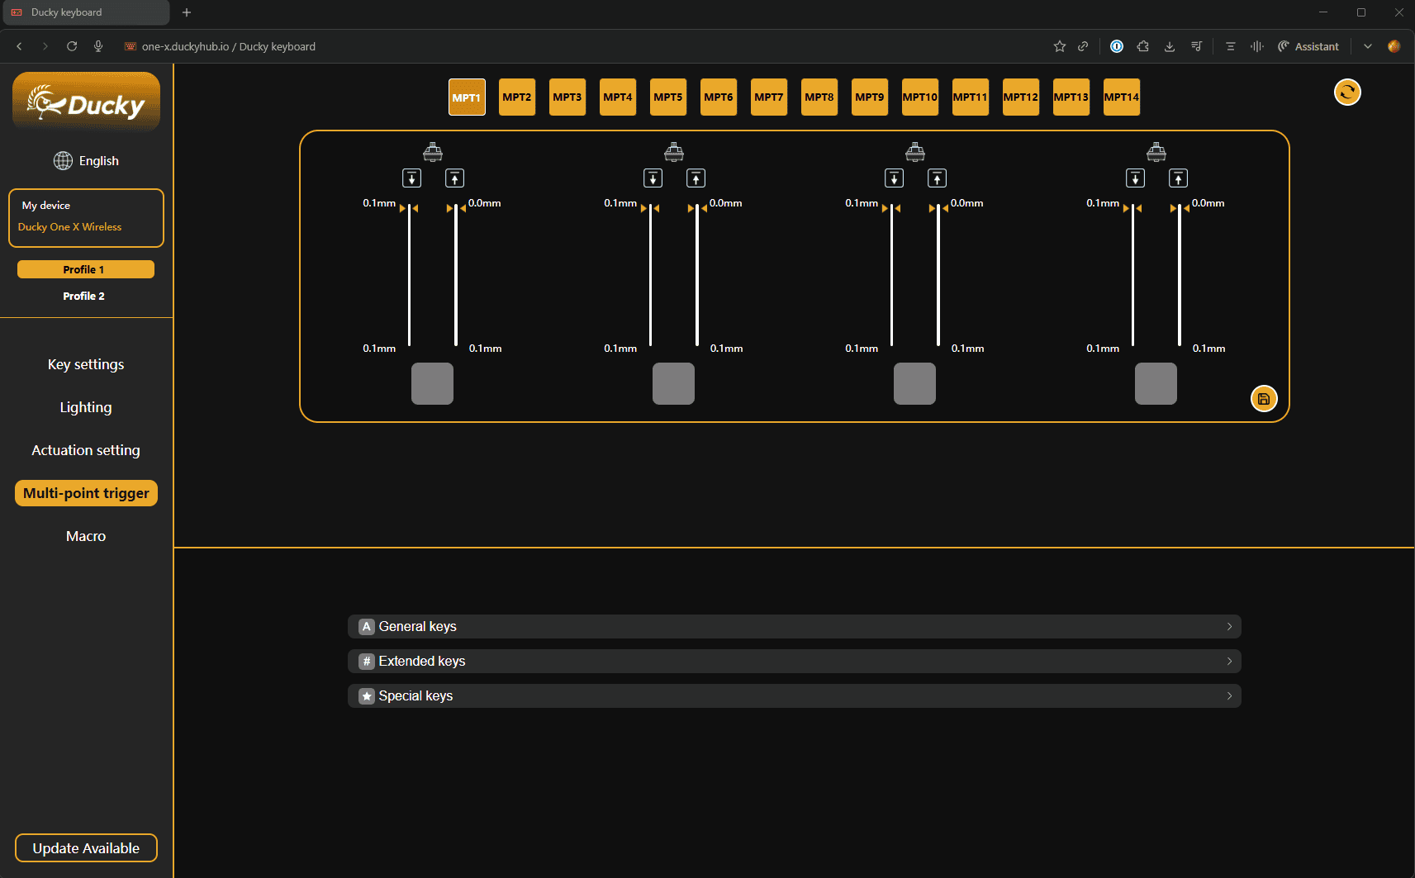Click the first press-down arrow icon
The width and height of the screenshot is (1415, 878).
[411, 178]
